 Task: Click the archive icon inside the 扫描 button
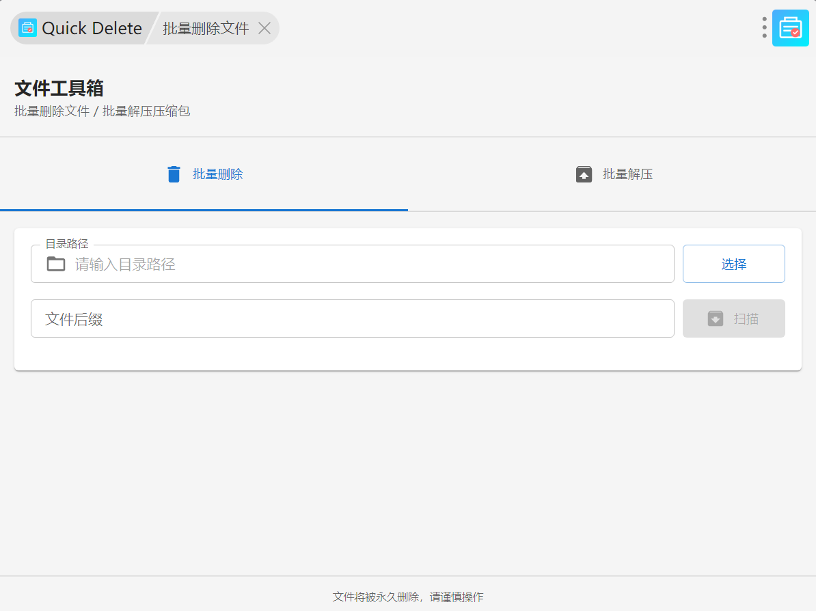716,318
